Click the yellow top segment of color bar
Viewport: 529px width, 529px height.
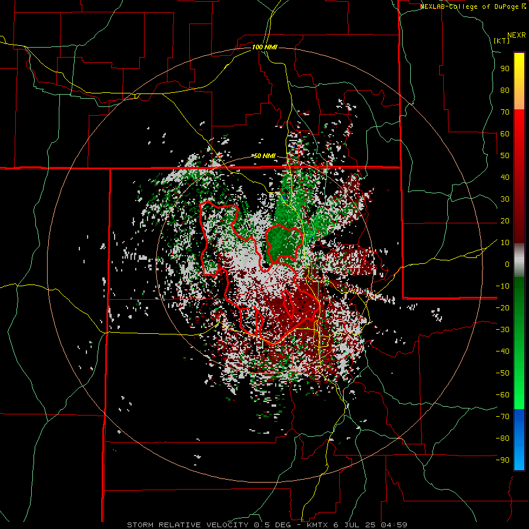click(x=519, y=81)
